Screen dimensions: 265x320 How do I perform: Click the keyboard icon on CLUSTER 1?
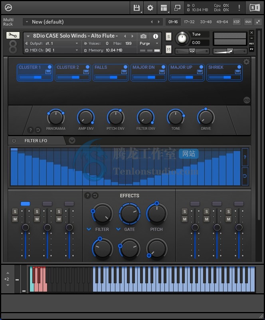click(x=48, y=72)
